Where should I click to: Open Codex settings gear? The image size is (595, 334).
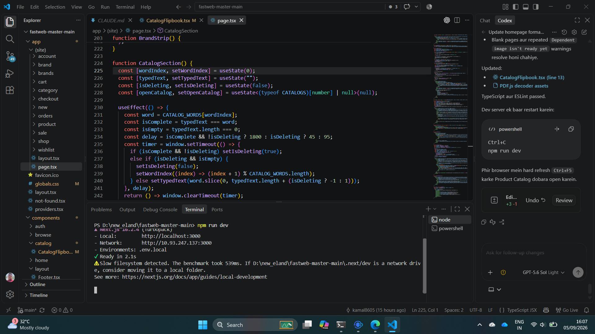(x=574, y=32)
